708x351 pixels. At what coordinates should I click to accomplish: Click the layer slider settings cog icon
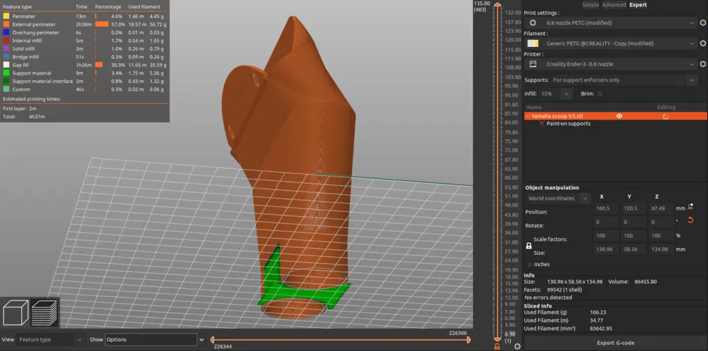click(x=517, y=346)
